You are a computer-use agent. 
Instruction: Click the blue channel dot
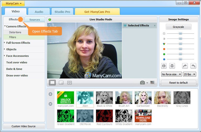[x=164, y=59]
